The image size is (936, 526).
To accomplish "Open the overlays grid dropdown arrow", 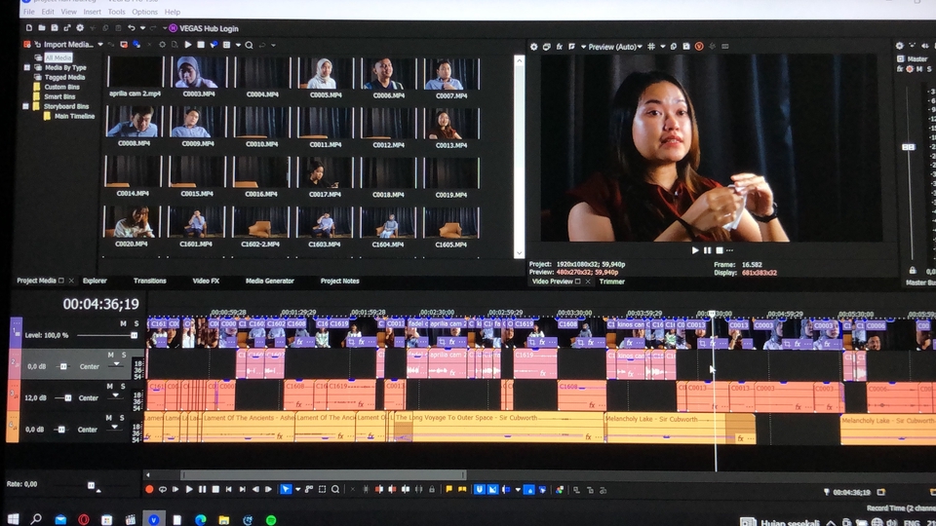I will [663, 47].
